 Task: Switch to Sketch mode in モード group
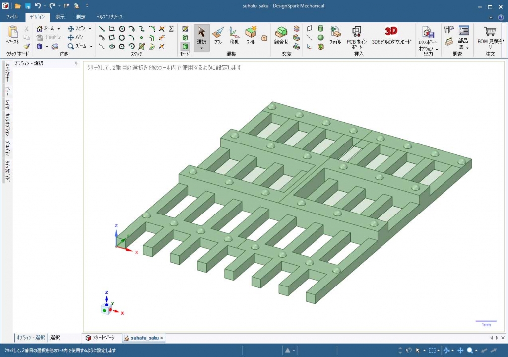tap(185, 29)
